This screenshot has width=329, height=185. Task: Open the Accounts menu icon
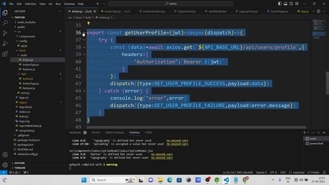5,155
